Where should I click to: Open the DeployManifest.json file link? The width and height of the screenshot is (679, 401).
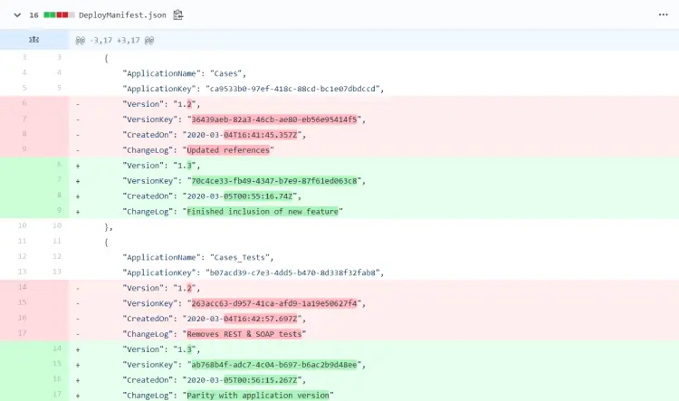122,15
